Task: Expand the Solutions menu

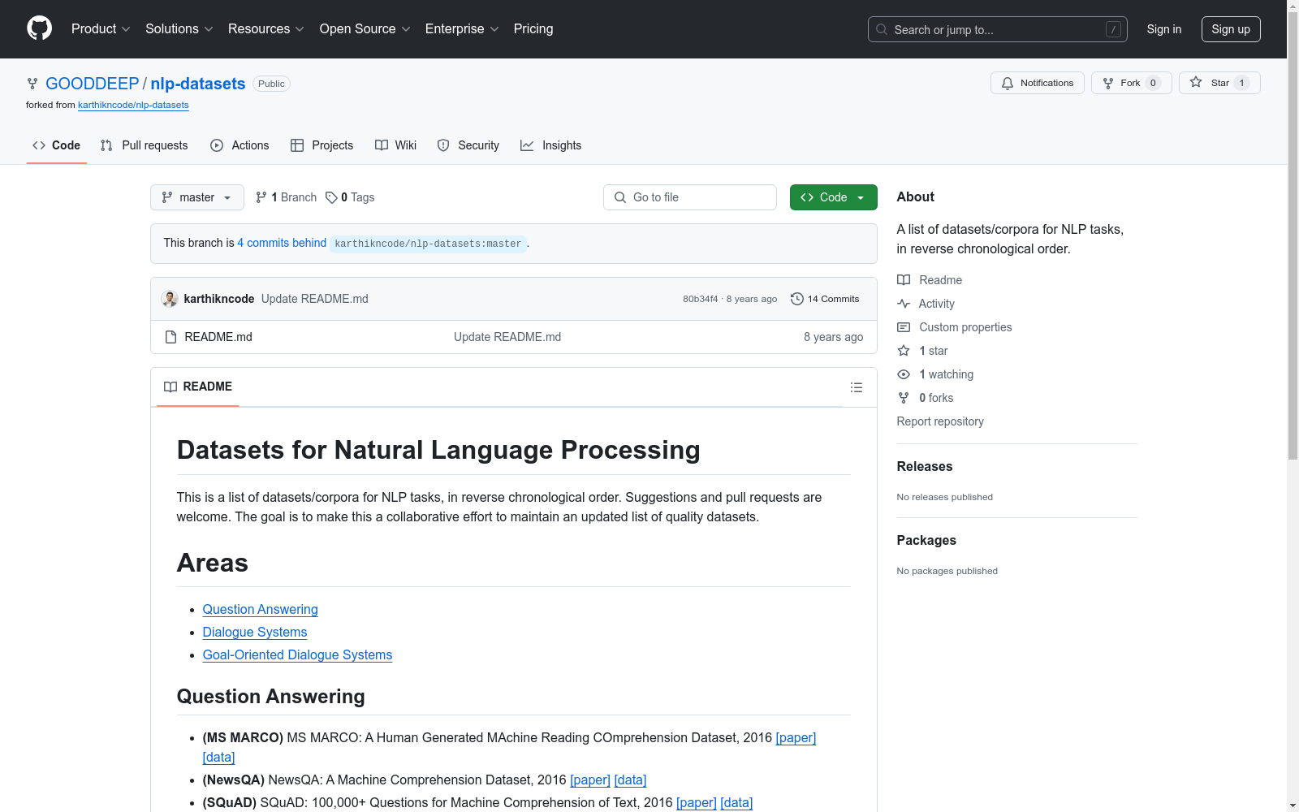Action: pos(179,29)
